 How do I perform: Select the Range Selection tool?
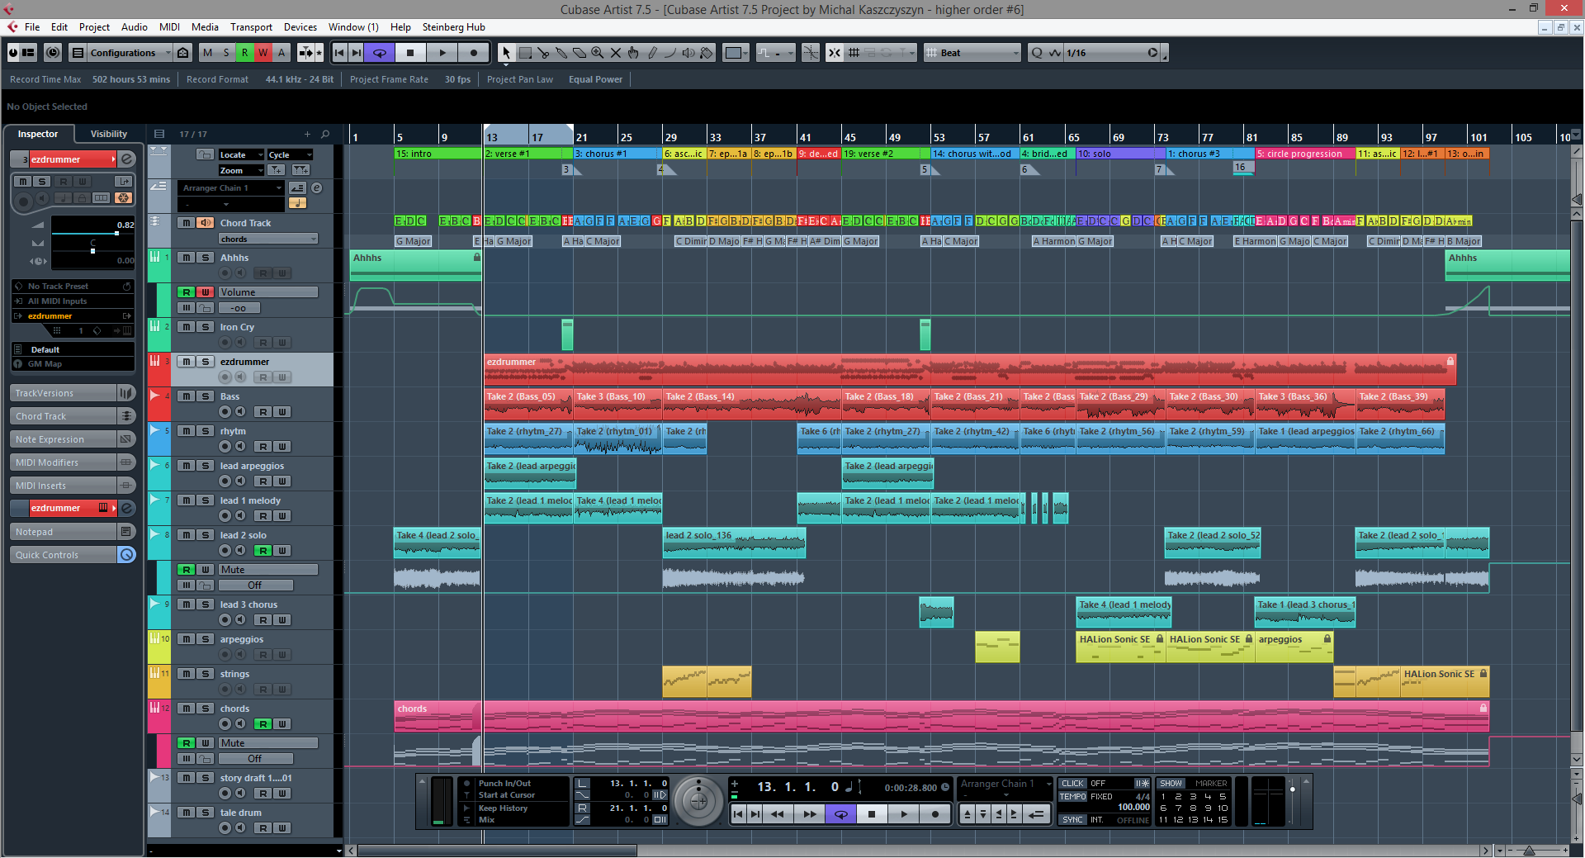click(x=525, y=53)
